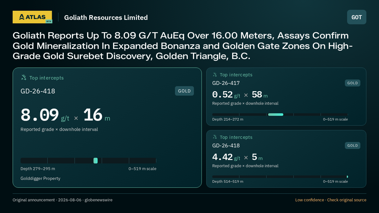Click the depth bar marker at 514–519 m
This screenshot has height=213, width=379.
pos(347,177)
